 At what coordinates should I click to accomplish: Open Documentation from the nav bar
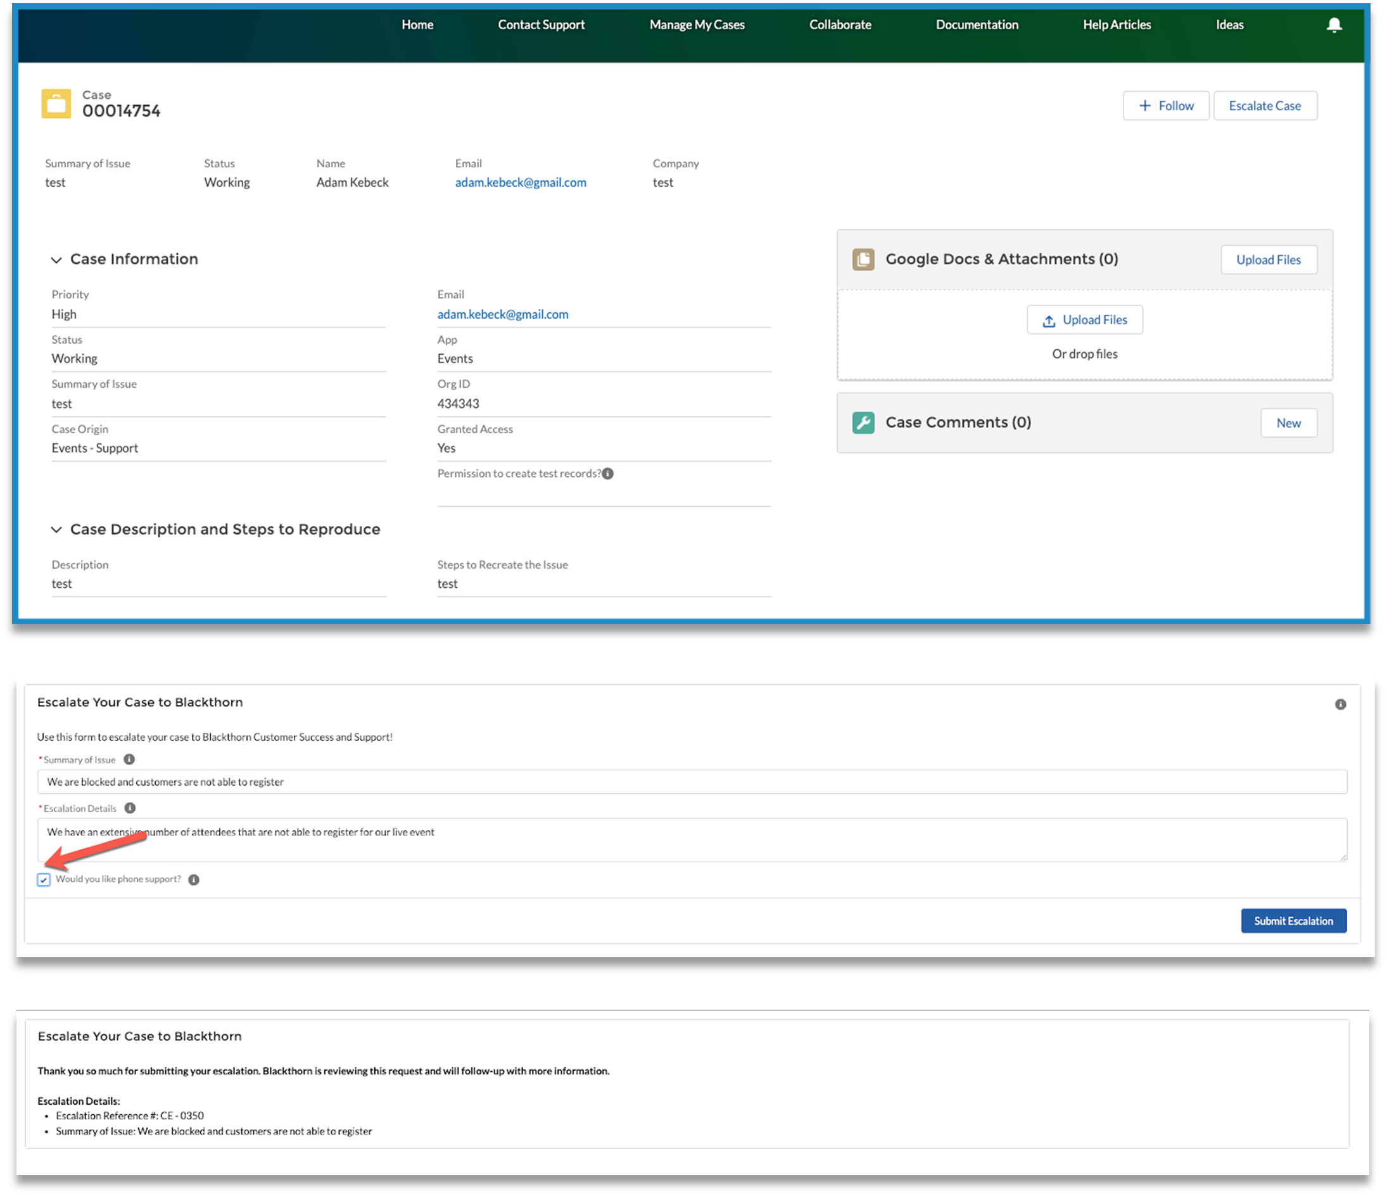(x=977, y=25)
